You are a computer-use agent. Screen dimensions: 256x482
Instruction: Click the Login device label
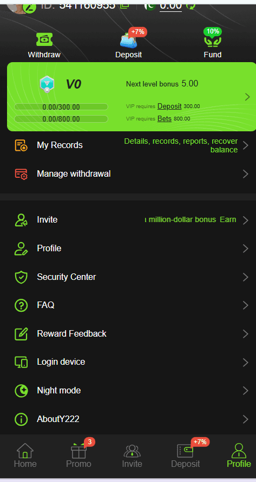click(61, 362)
